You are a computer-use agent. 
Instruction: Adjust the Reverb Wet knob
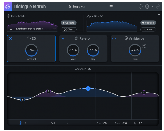click(73, 50)
